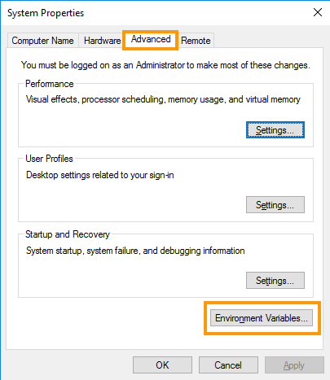Open User Profiles Settings button

(x=275, y=205)
